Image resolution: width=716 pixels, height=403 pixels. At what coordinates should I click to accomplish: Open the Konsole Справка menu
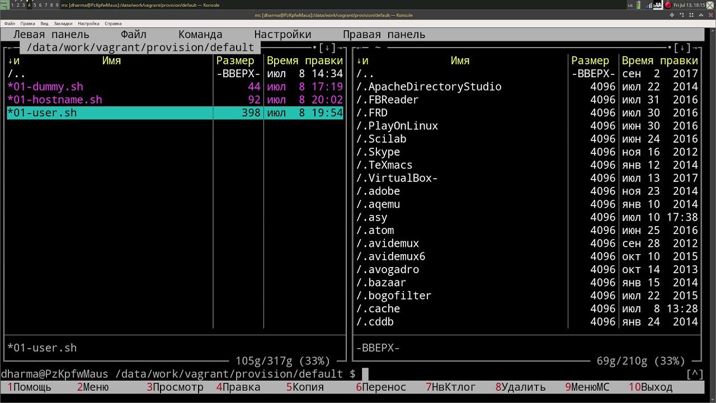113,24
